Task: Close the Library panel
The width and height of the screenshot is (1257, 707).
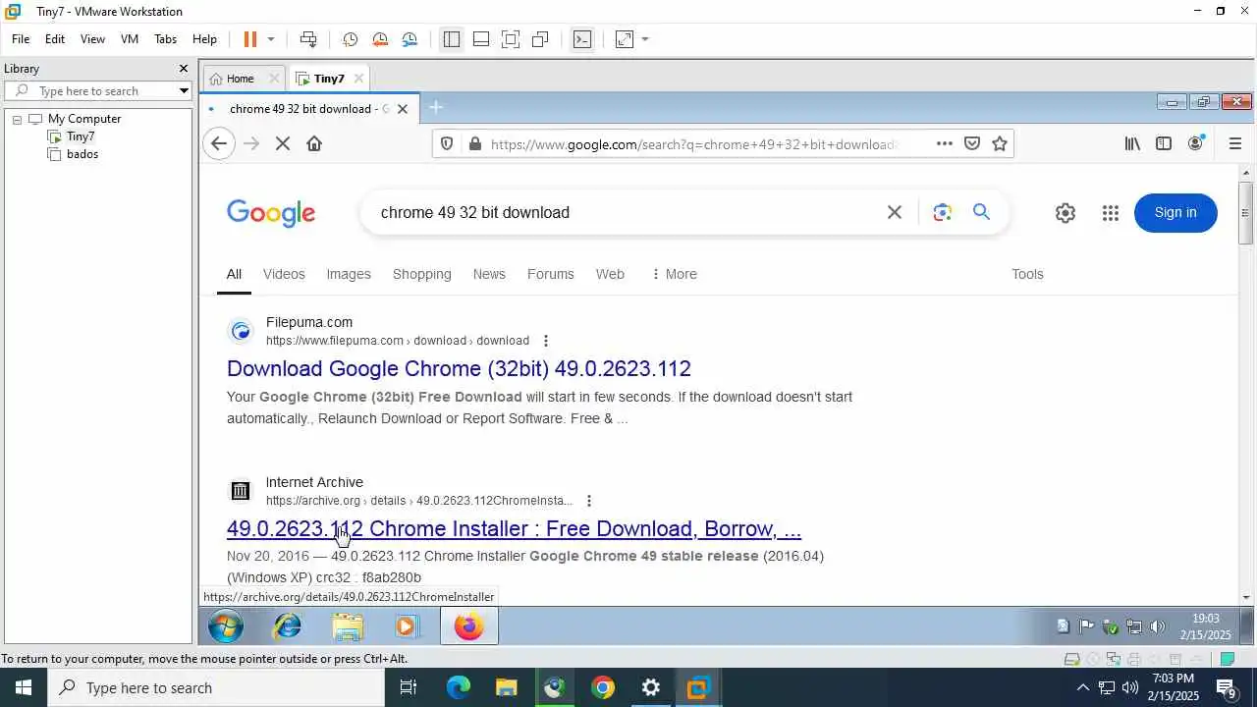Action: tap(183, 69)
